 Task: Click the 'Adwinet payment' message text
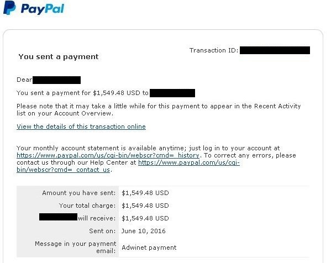point(149,248)
